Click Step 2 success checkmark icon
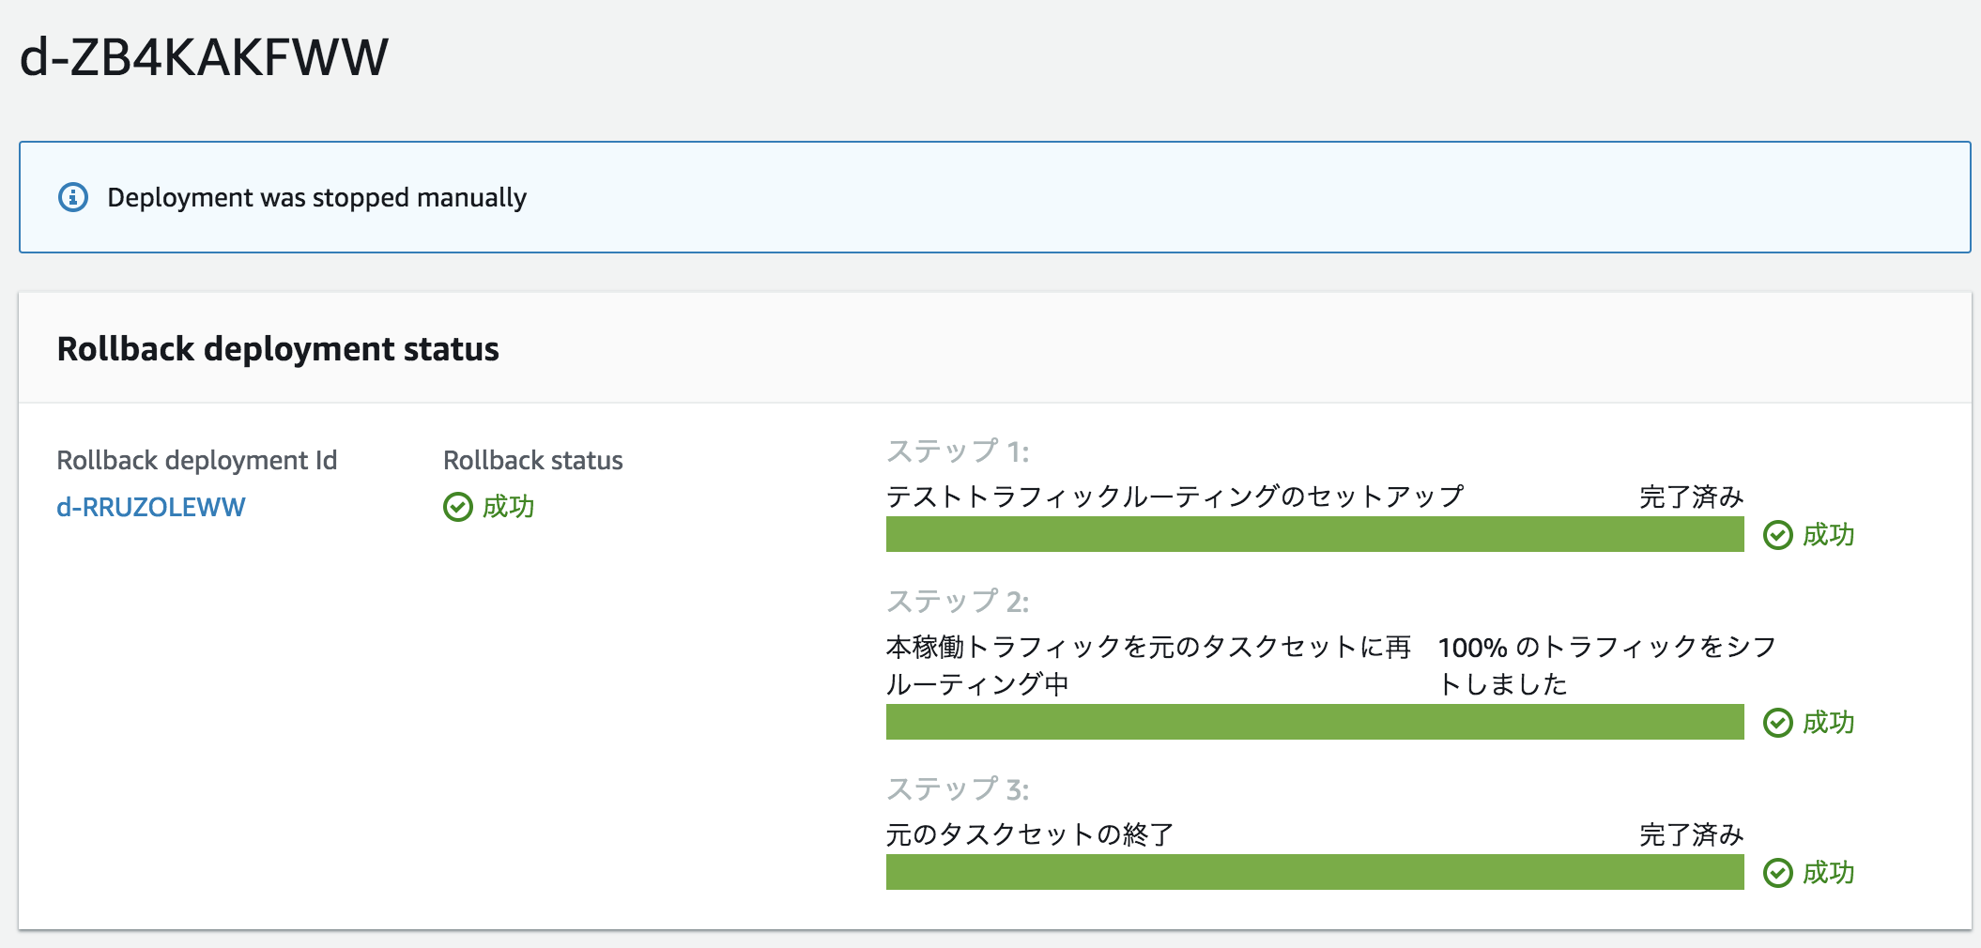This screenshot has width=1981, height=948. (1777, 723)
